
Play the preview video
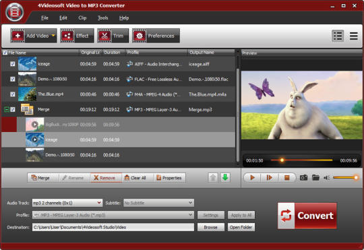click(253, 178)
